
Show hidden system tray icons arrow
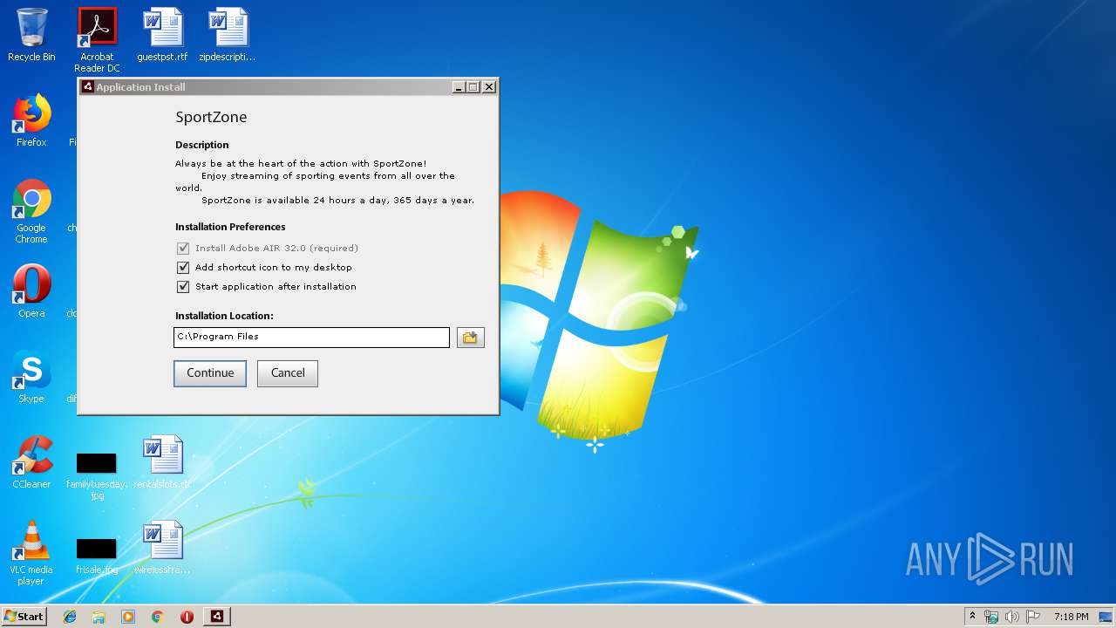pos(972,617)
